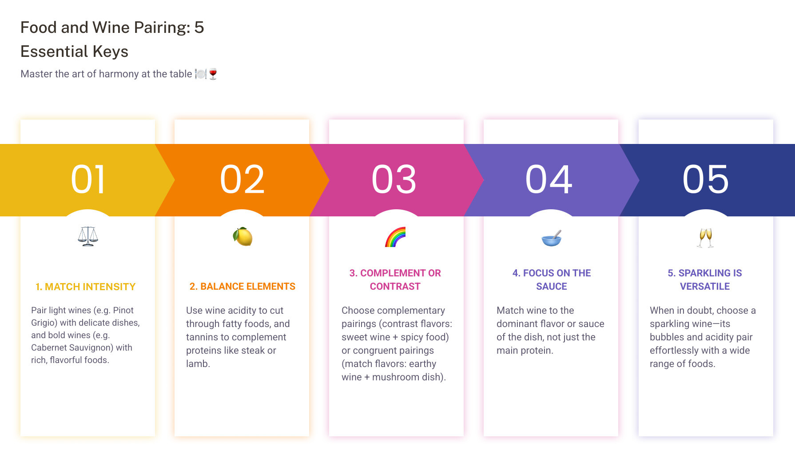Viewport: 795px width, 455px height.
Task: Click the "5. SPARKLING IS VERSATILE" heading
Action: pyautogui.click(x=705, y=279)
